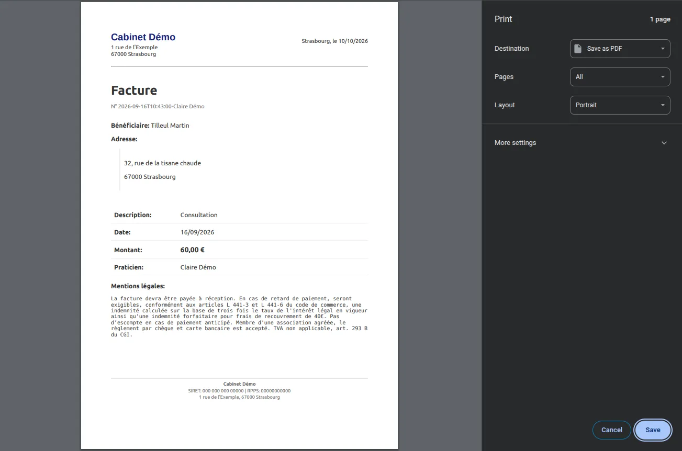Open the Destination dropdown
The height and width of the screenshot is (451, 682).
tap(620, 49)
